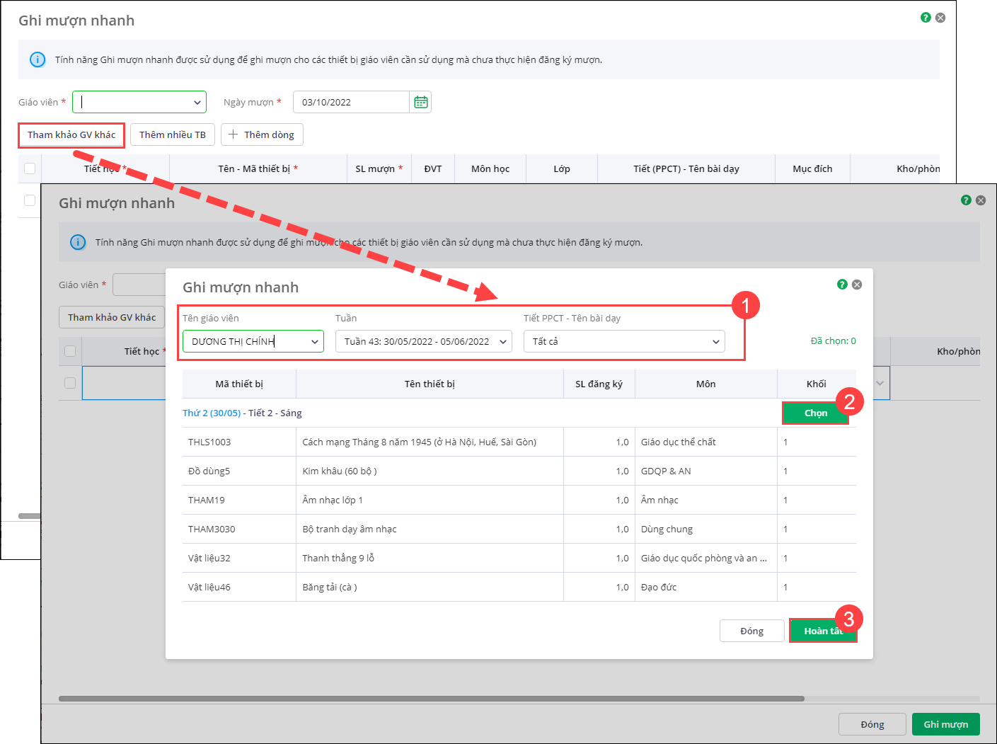The image size is (997, 744).
Task: Tick the first row checkbox in the middle window
Action: (x=70, y=383)
